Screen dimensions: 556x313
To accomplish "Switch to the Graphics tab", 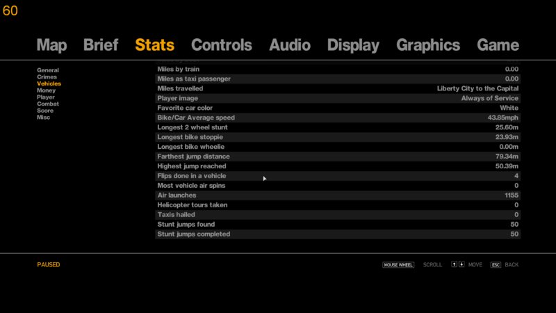I will [428, 45].
